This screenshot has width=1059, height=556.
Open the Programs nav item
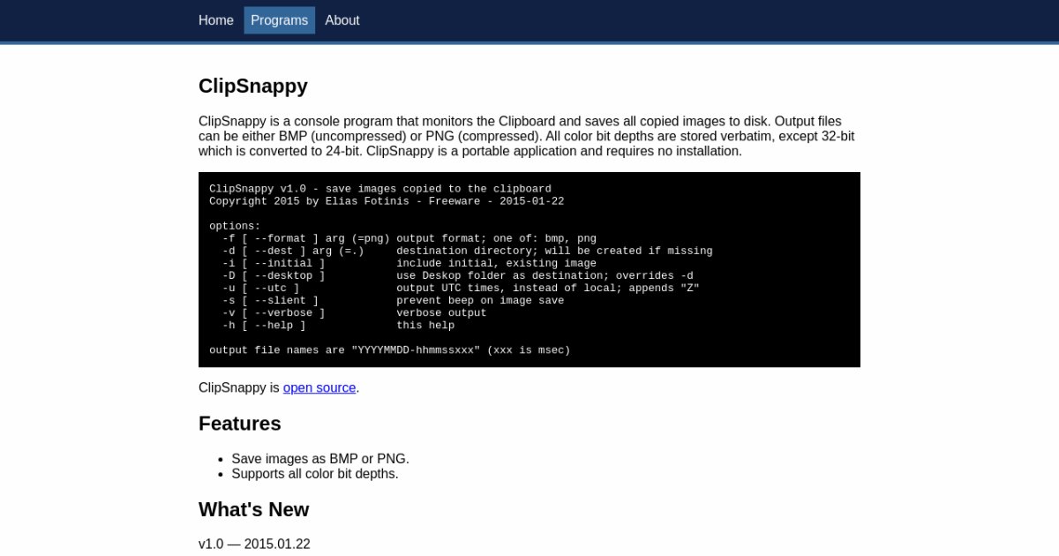pos(279,20)
